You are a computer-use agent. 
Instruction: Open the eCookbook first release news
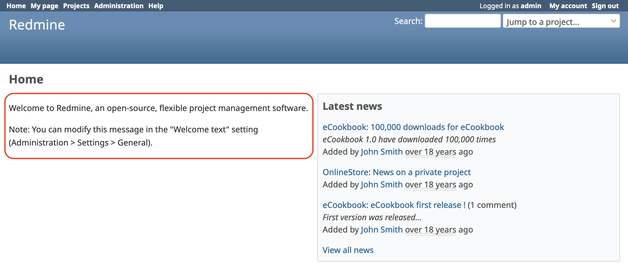point(418,205)
